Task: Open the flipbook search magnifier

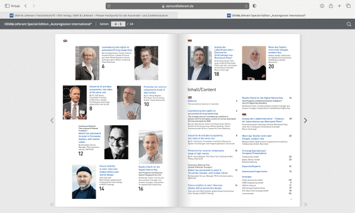Action: (349, 24)
